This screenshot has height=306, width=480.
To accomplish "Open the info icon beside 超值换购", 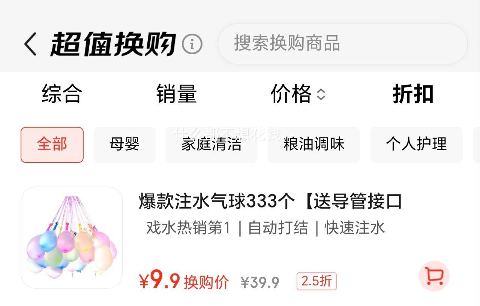I will pyautogui.click(x=192, y=44).
